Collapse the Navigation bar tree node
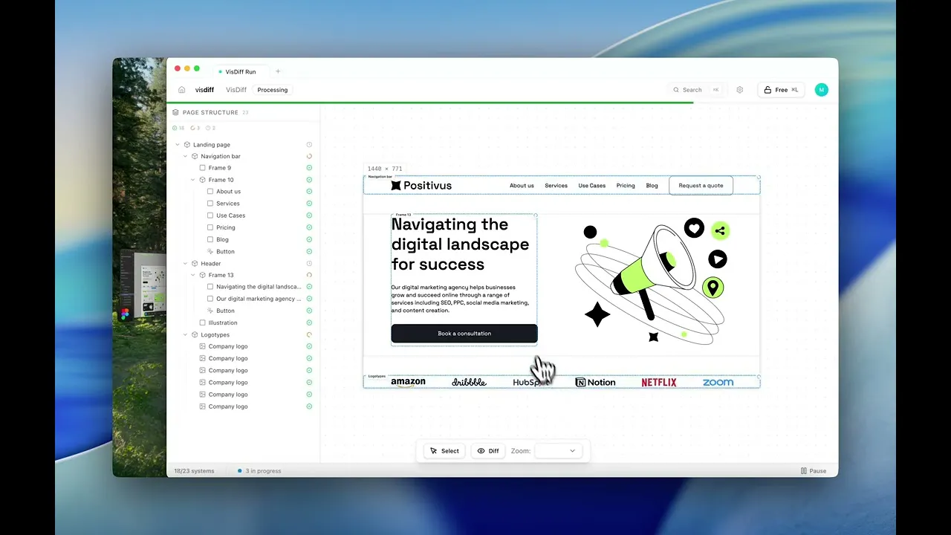 pyautogui.click(x=186, y=156)
